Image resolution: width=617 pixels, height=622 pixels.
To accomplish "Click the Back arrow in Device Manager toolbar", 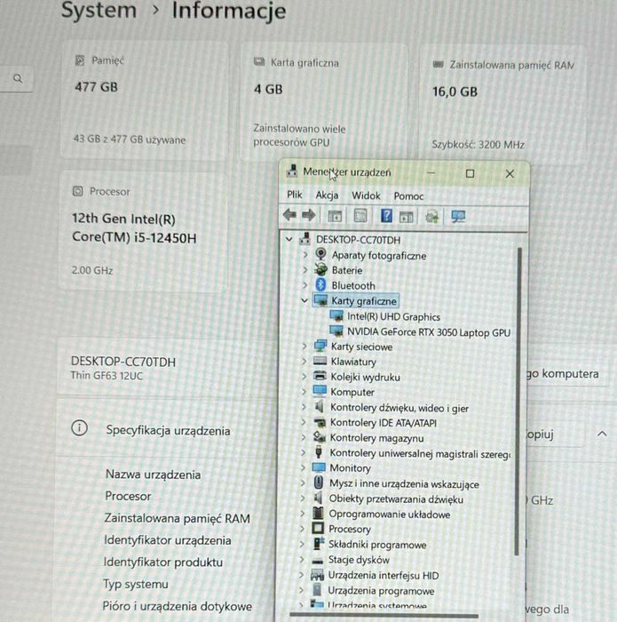I will click(x=289, y=215).
